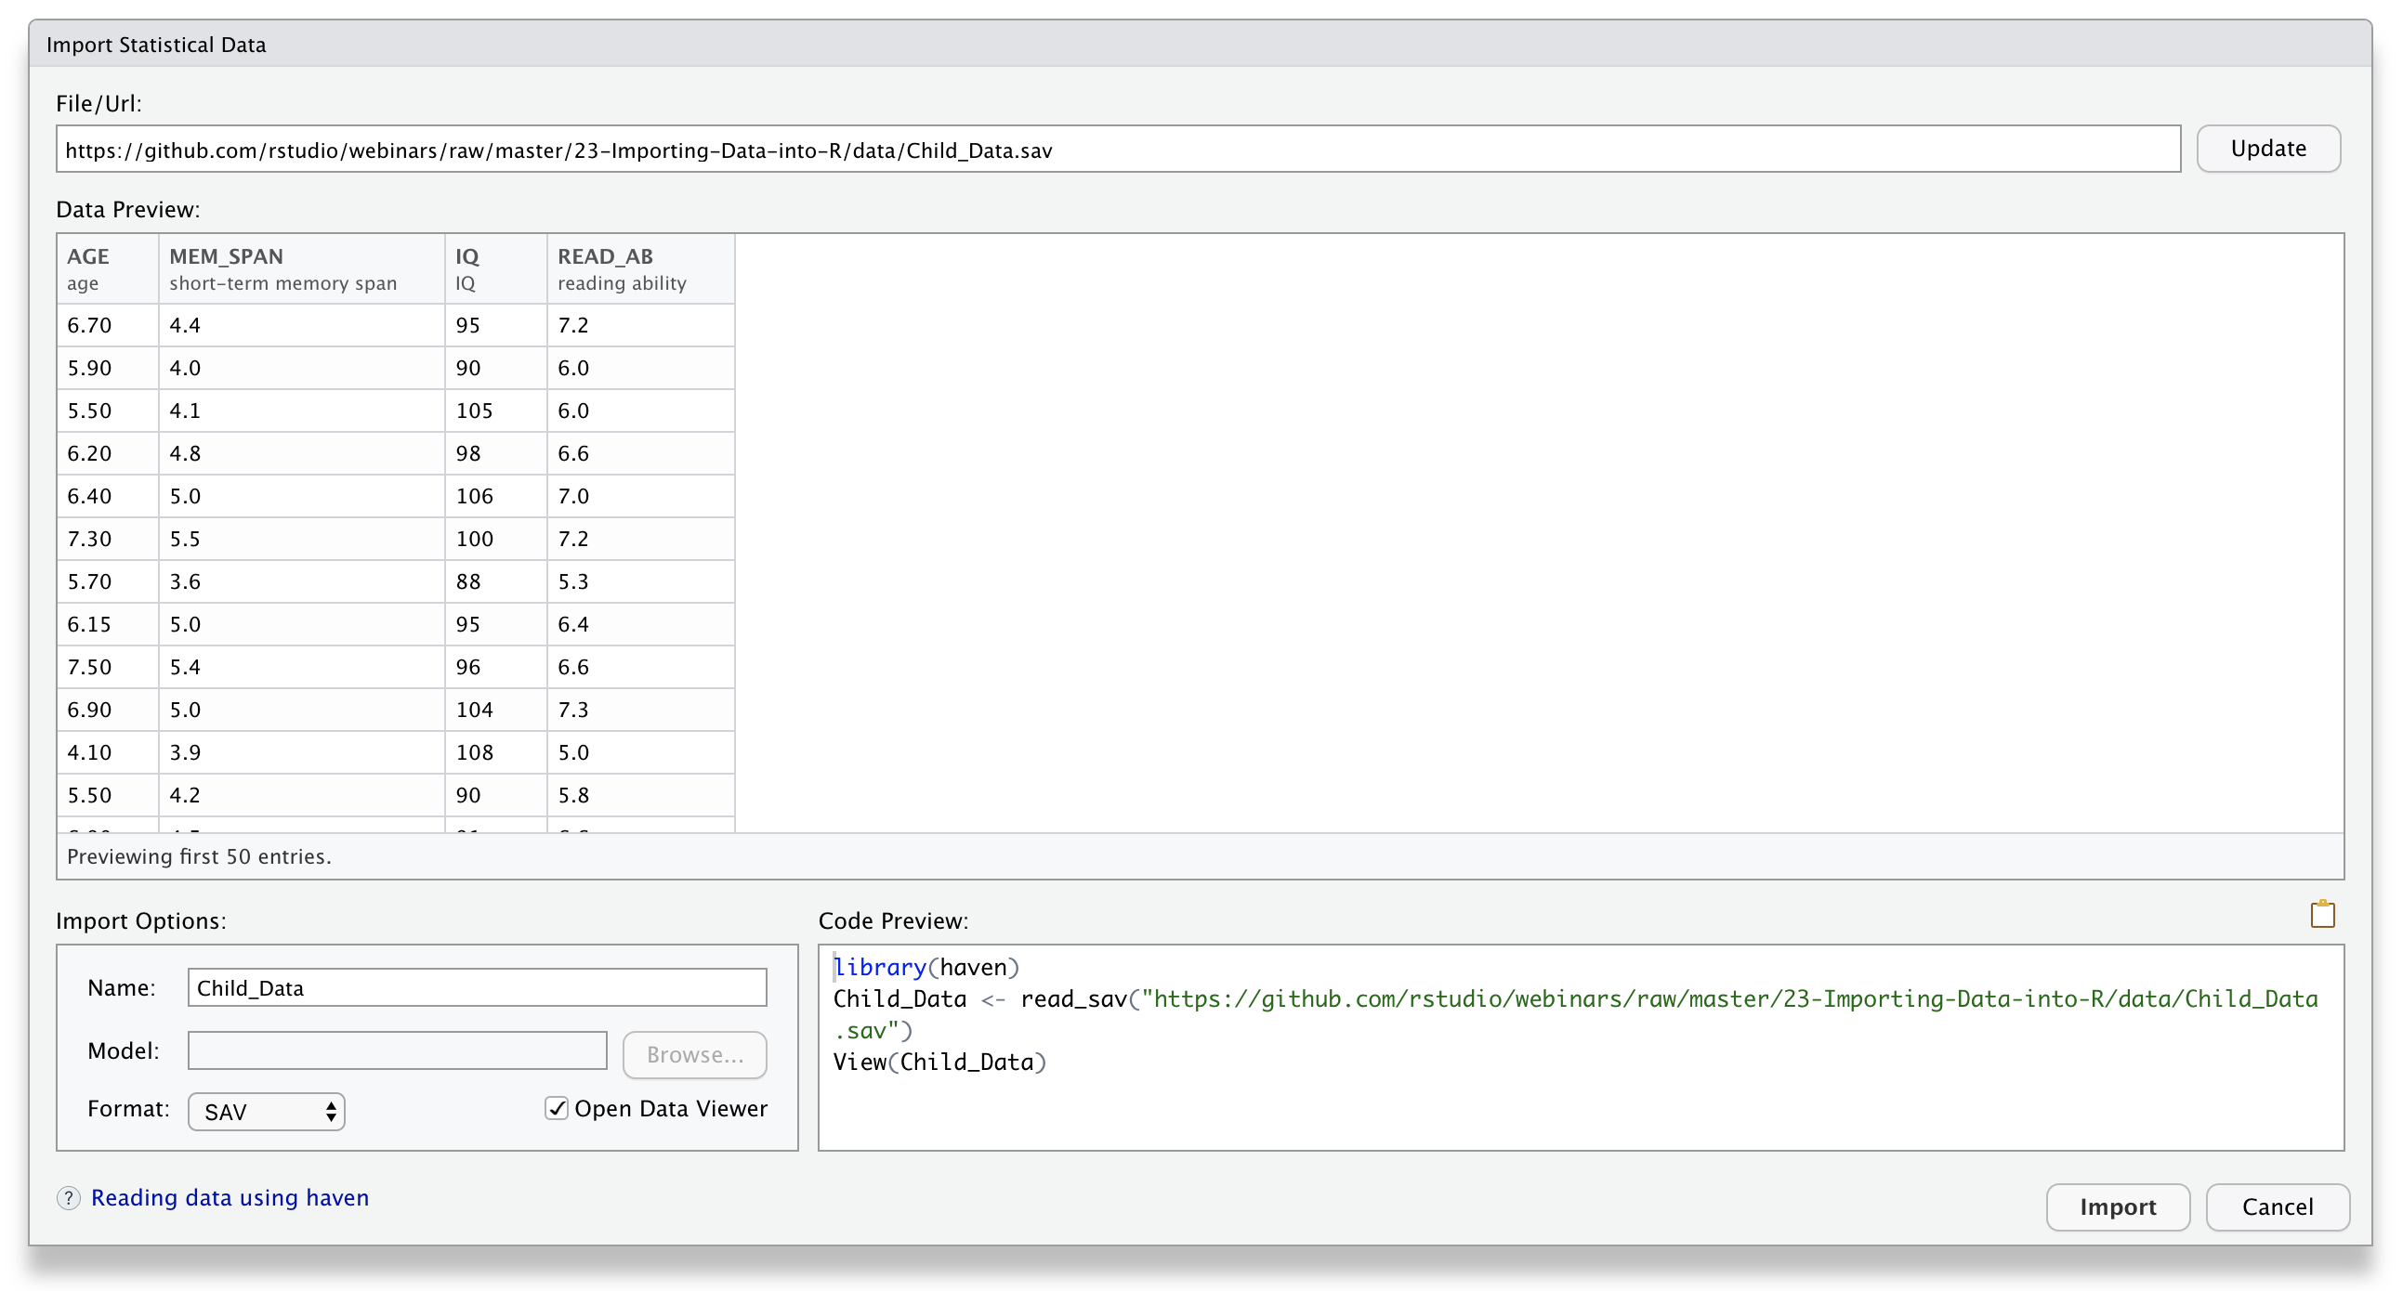Select the MEM_SPAN cell with value 4.2
This screenshot has height=1291, width=2403.
click(x=301, y=796)
